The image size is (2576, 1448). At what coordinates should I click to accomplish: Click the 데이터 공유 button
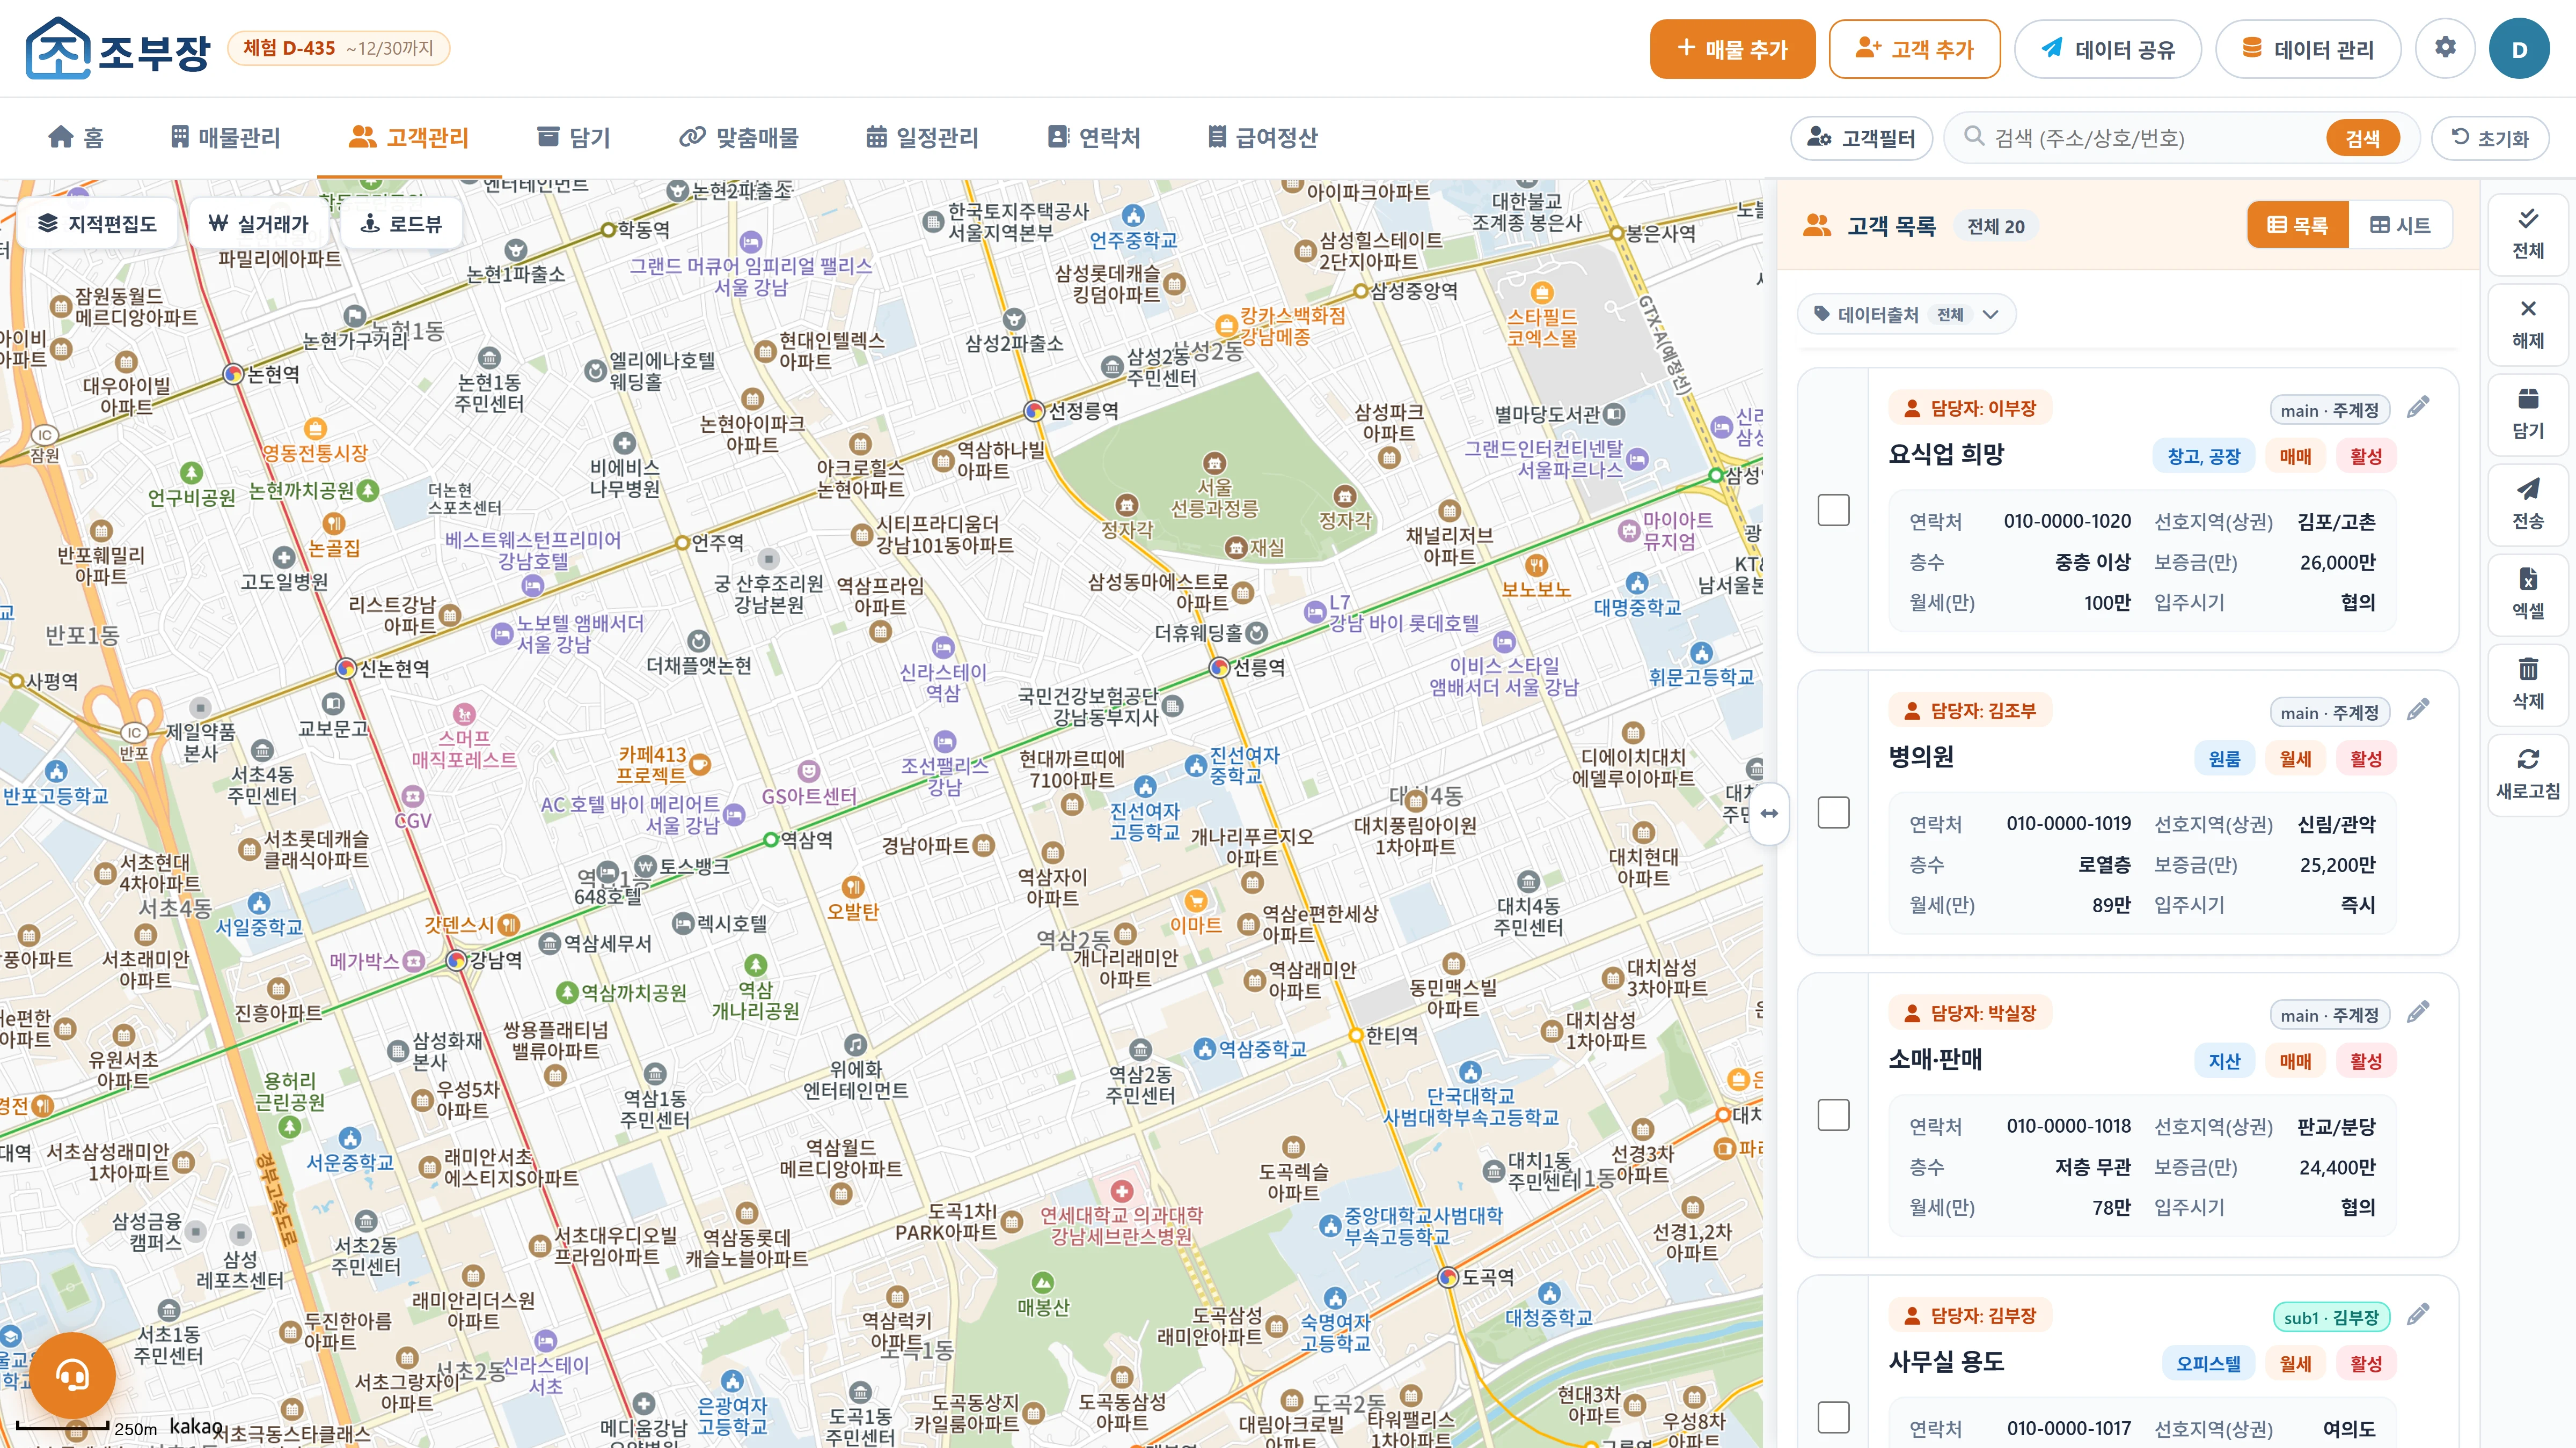coord(2107,48)
